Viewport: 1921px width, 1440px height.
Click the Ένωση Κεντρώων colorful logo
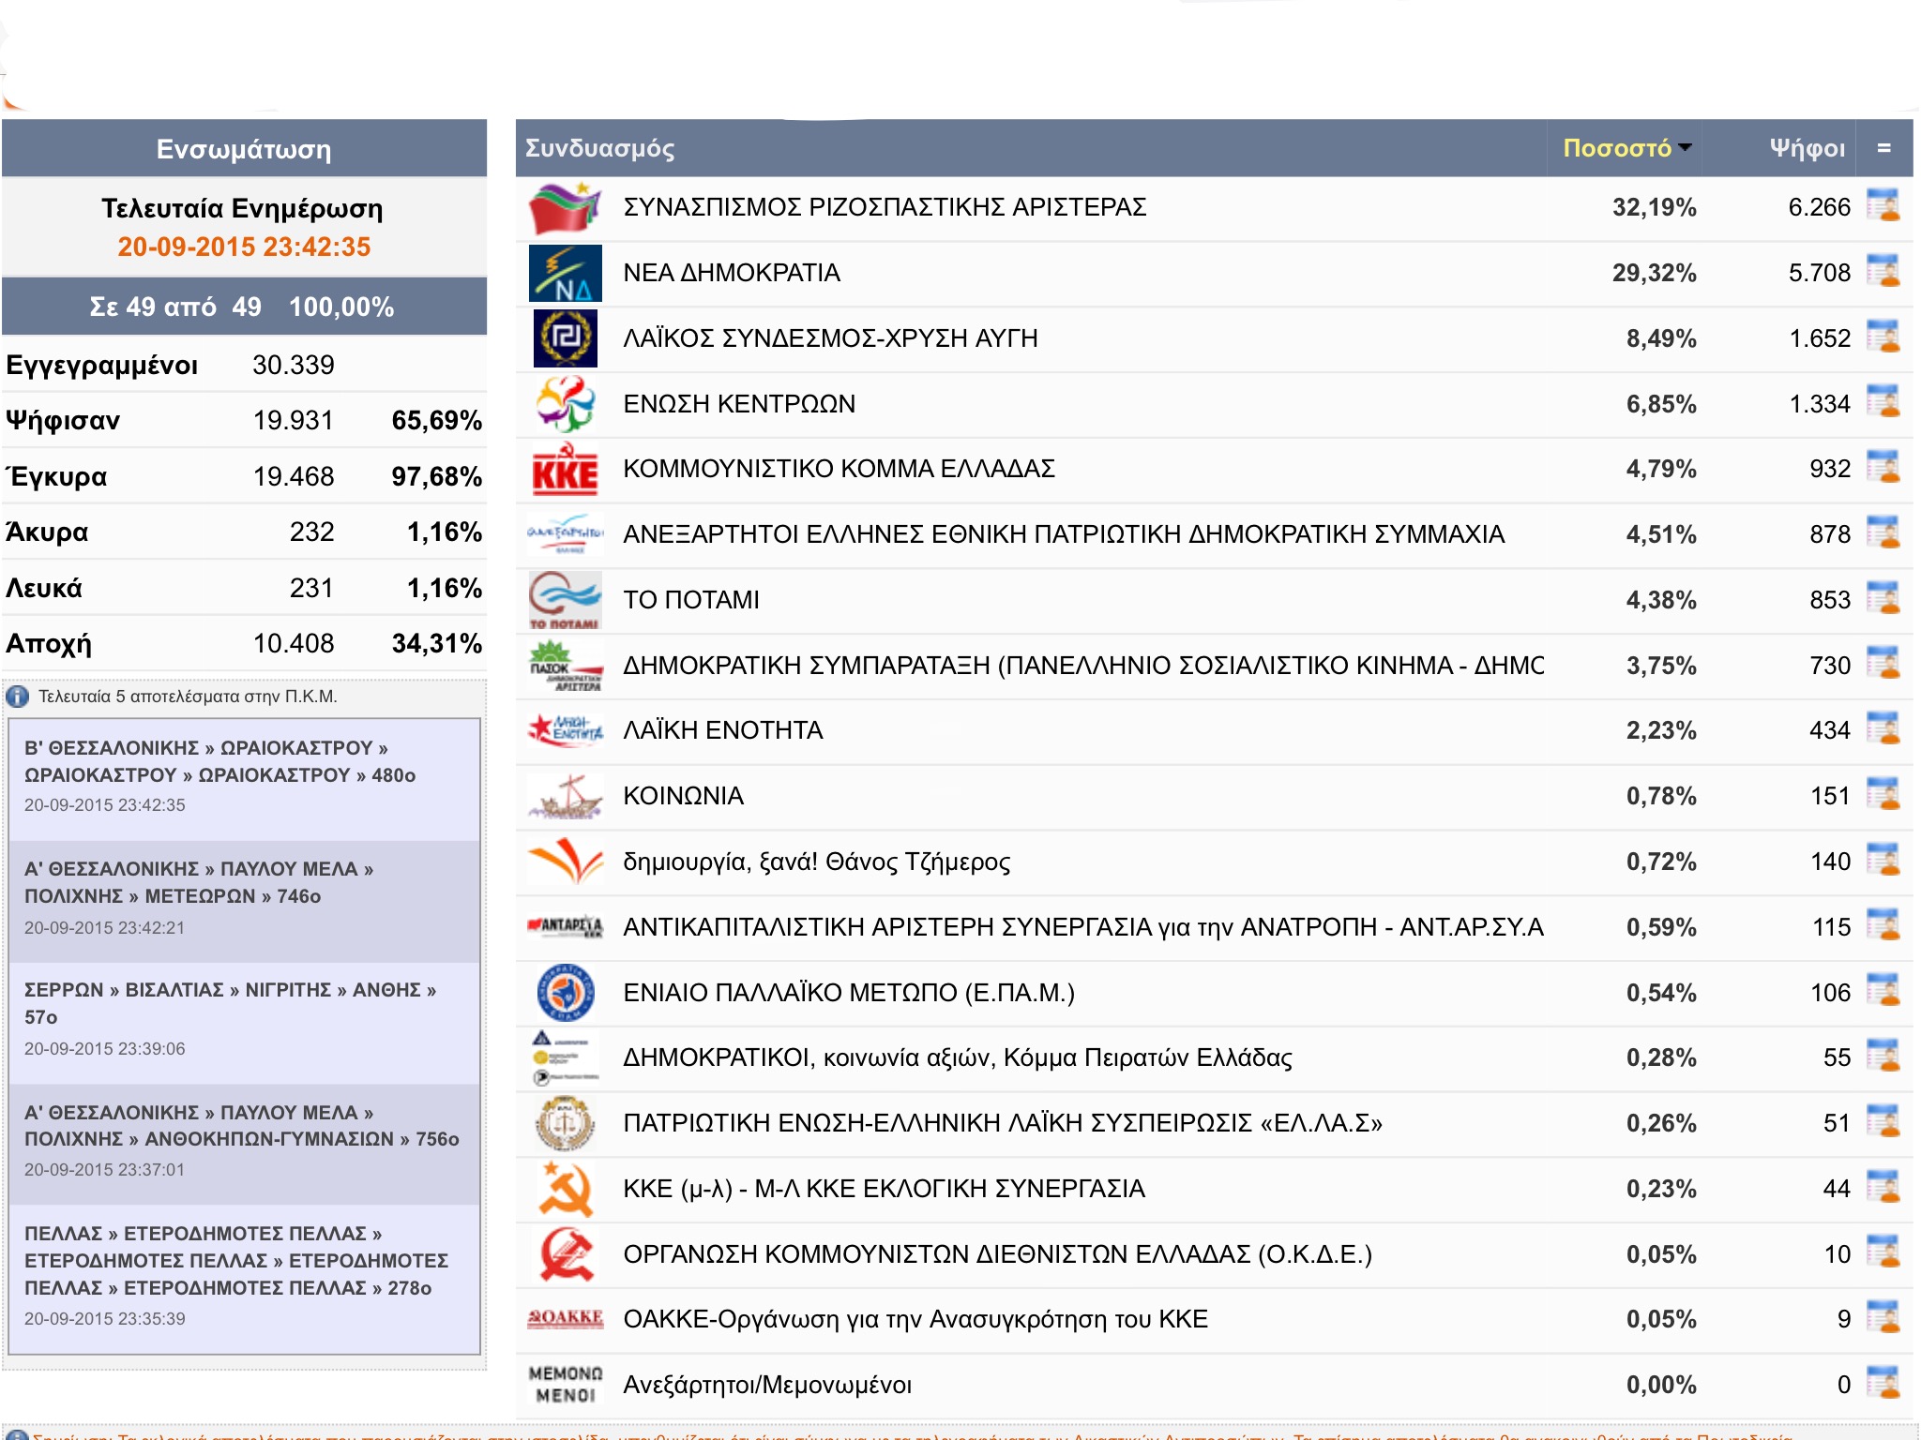[565, 404]
